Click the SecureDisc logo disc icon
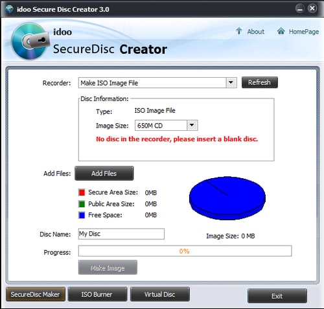Viewport: 324px width, 309px height. tap(30, 41)
